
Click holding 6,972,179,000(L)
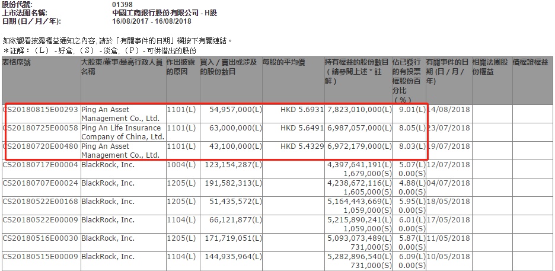359,146
